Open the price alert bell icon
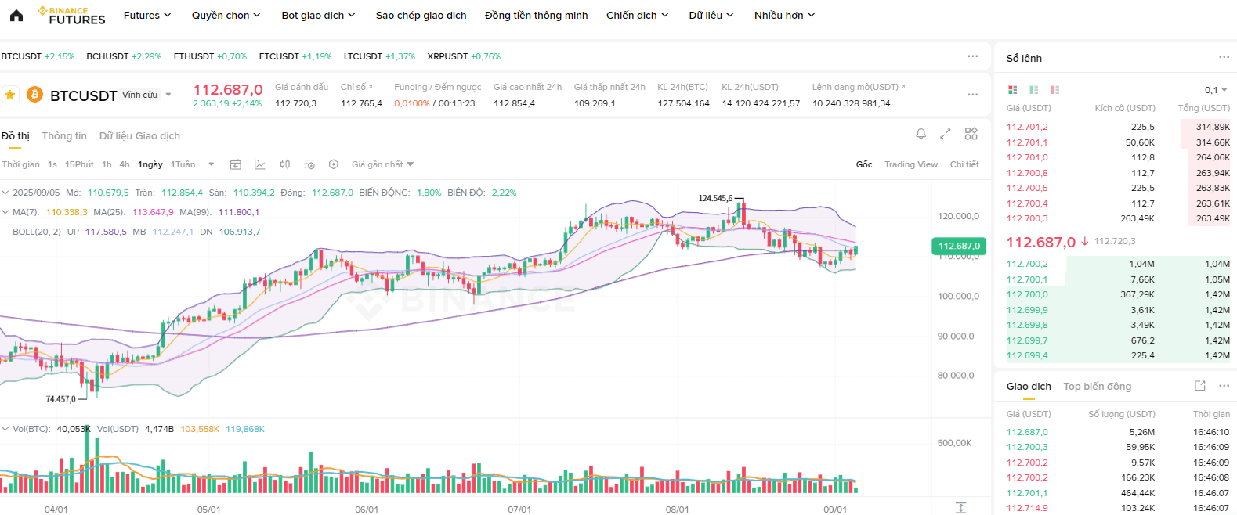Screen dimensions: 1237x515 click(x=921, y=134)
